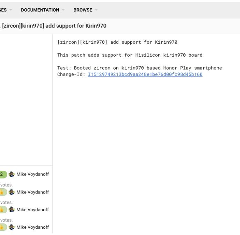The width and height of the screenshot is (240, 235).
Task: Click avatar in the bottom thumbs-up row
Action: coord(12,227)
